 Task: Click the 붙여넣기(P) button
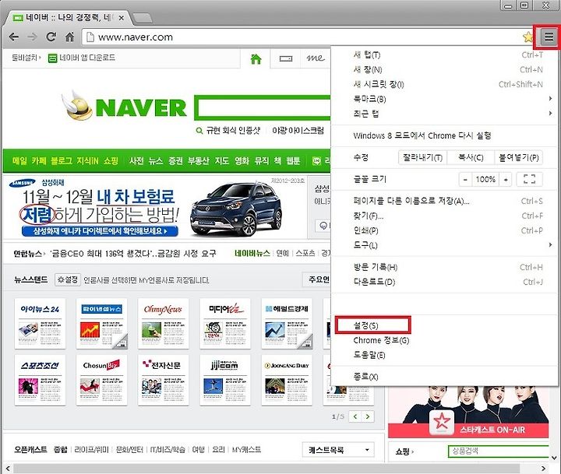pyautogui.click(x=519, y=158)
